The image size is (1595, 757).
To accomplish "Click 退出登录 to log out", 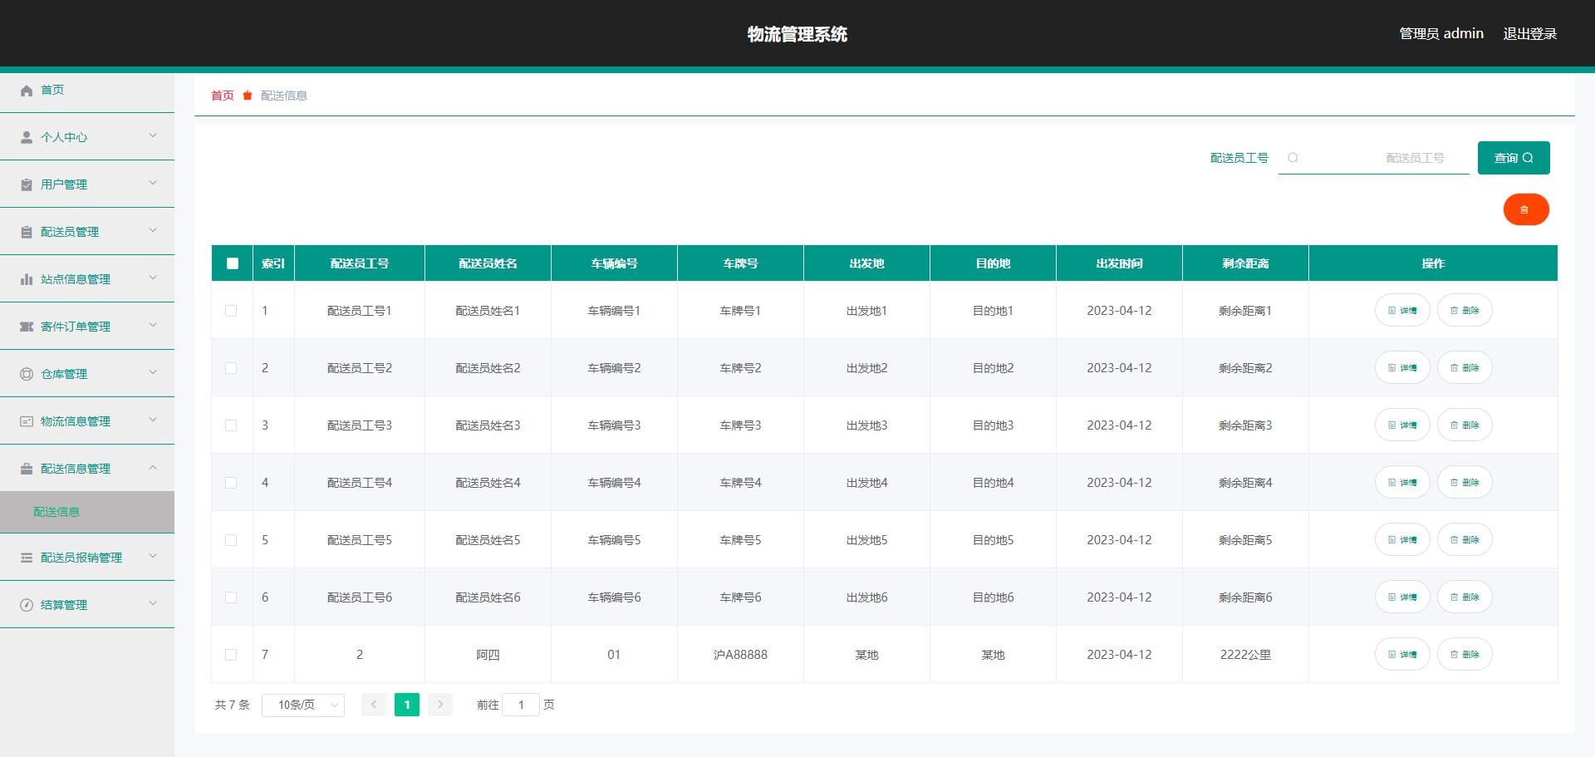I will (x=1529, y=34).
